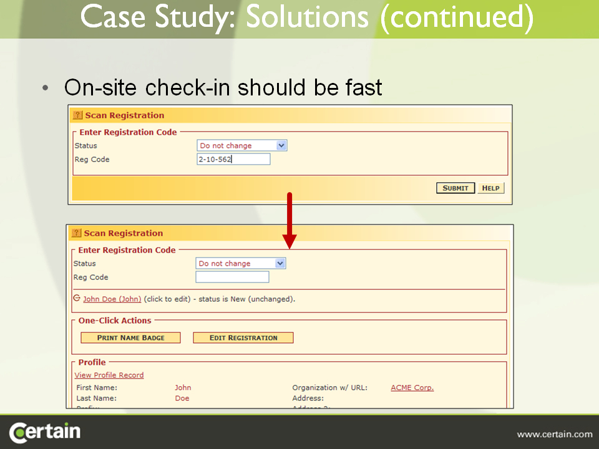Follow the ACME Corp. organization link
The height and width of the screenshot is (449, 599).
412,387
